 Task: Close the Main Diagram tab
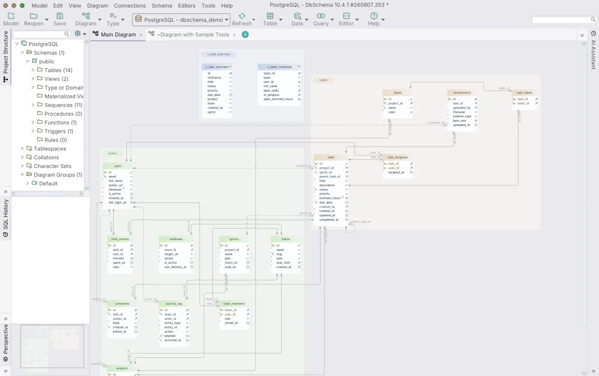point(141,35)
